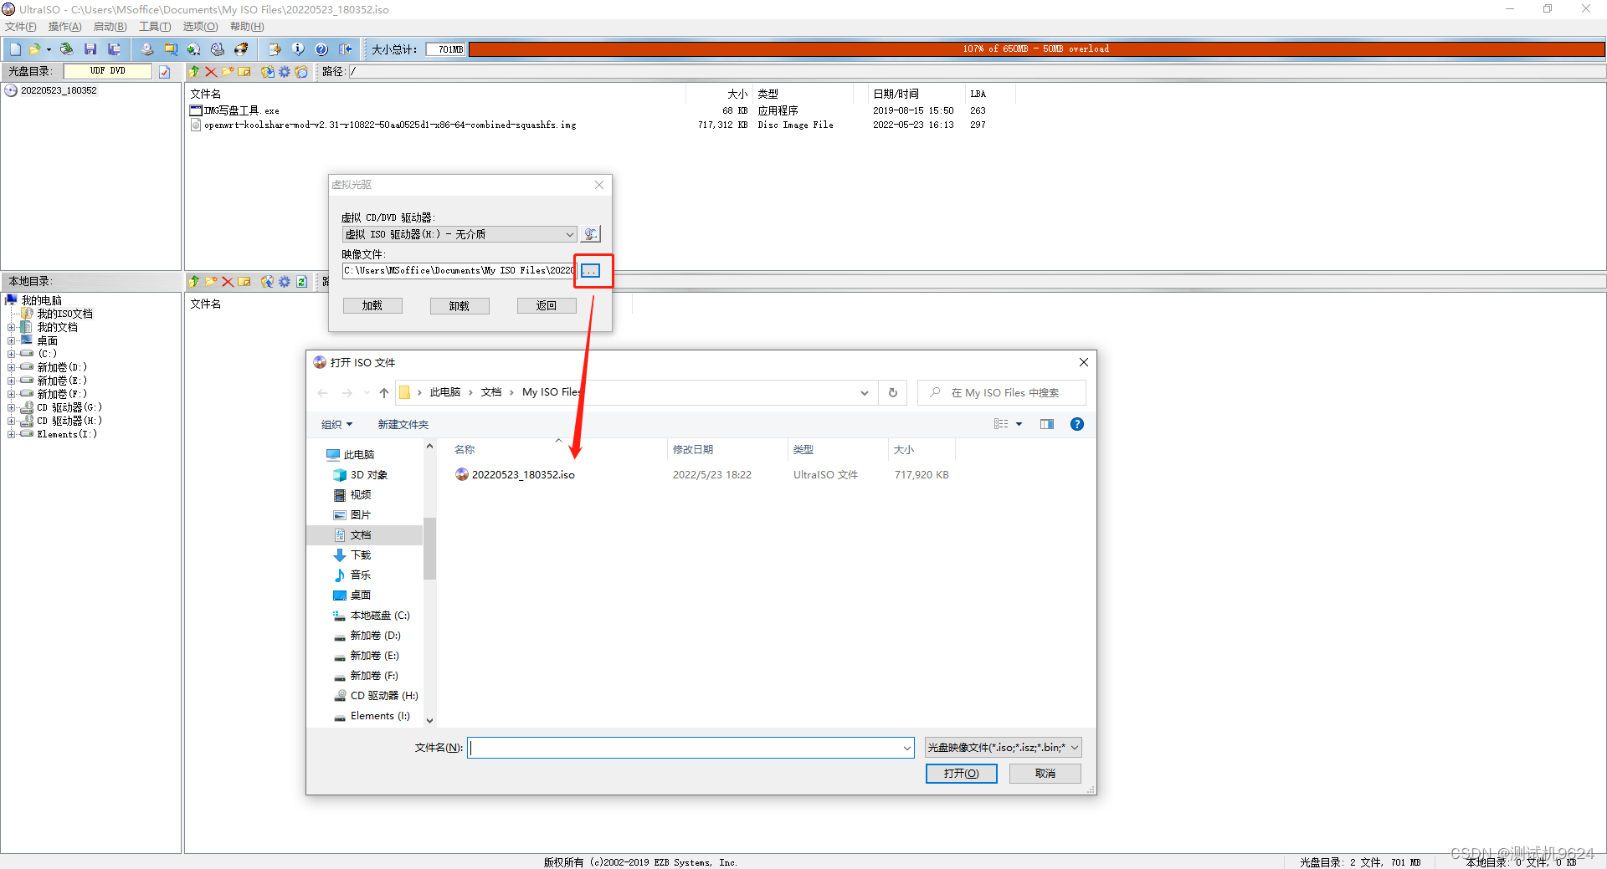Image resolution: width=1607 pixels, height=869 pixels.
Task: Open the view options dropdown arrow in the file dialog
Action: point(1019,424)
